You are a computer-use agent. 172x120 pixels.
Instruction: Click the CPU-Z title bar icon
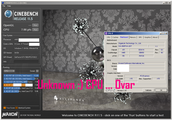pyautogui.click(x=106, y=33)
